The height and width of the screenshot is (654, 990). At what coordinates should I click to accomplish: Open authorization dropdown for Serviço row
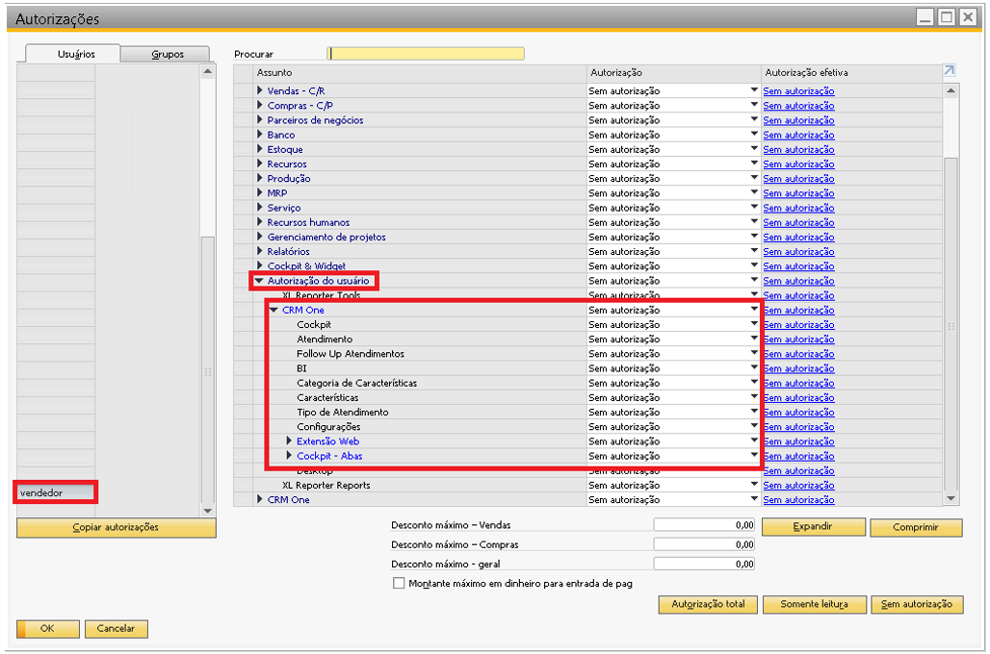754,207
